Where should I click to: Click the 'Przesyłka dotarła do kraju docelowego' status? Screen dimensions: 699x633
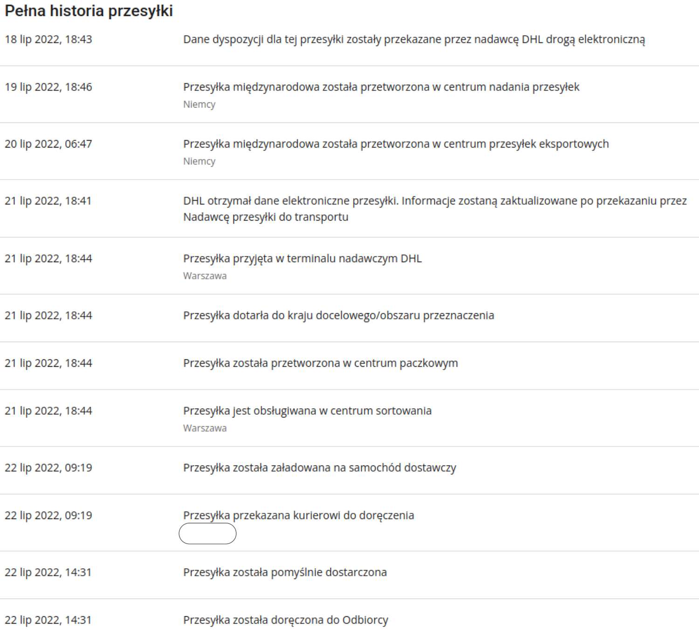coord(338,316)
